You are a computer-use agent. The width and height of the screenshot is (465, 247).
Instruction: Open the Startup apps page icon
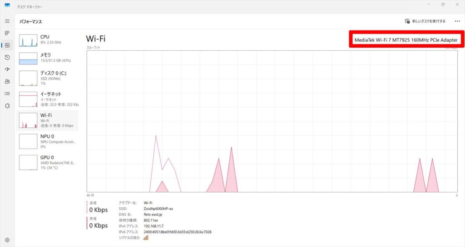(x=7, y=69)
